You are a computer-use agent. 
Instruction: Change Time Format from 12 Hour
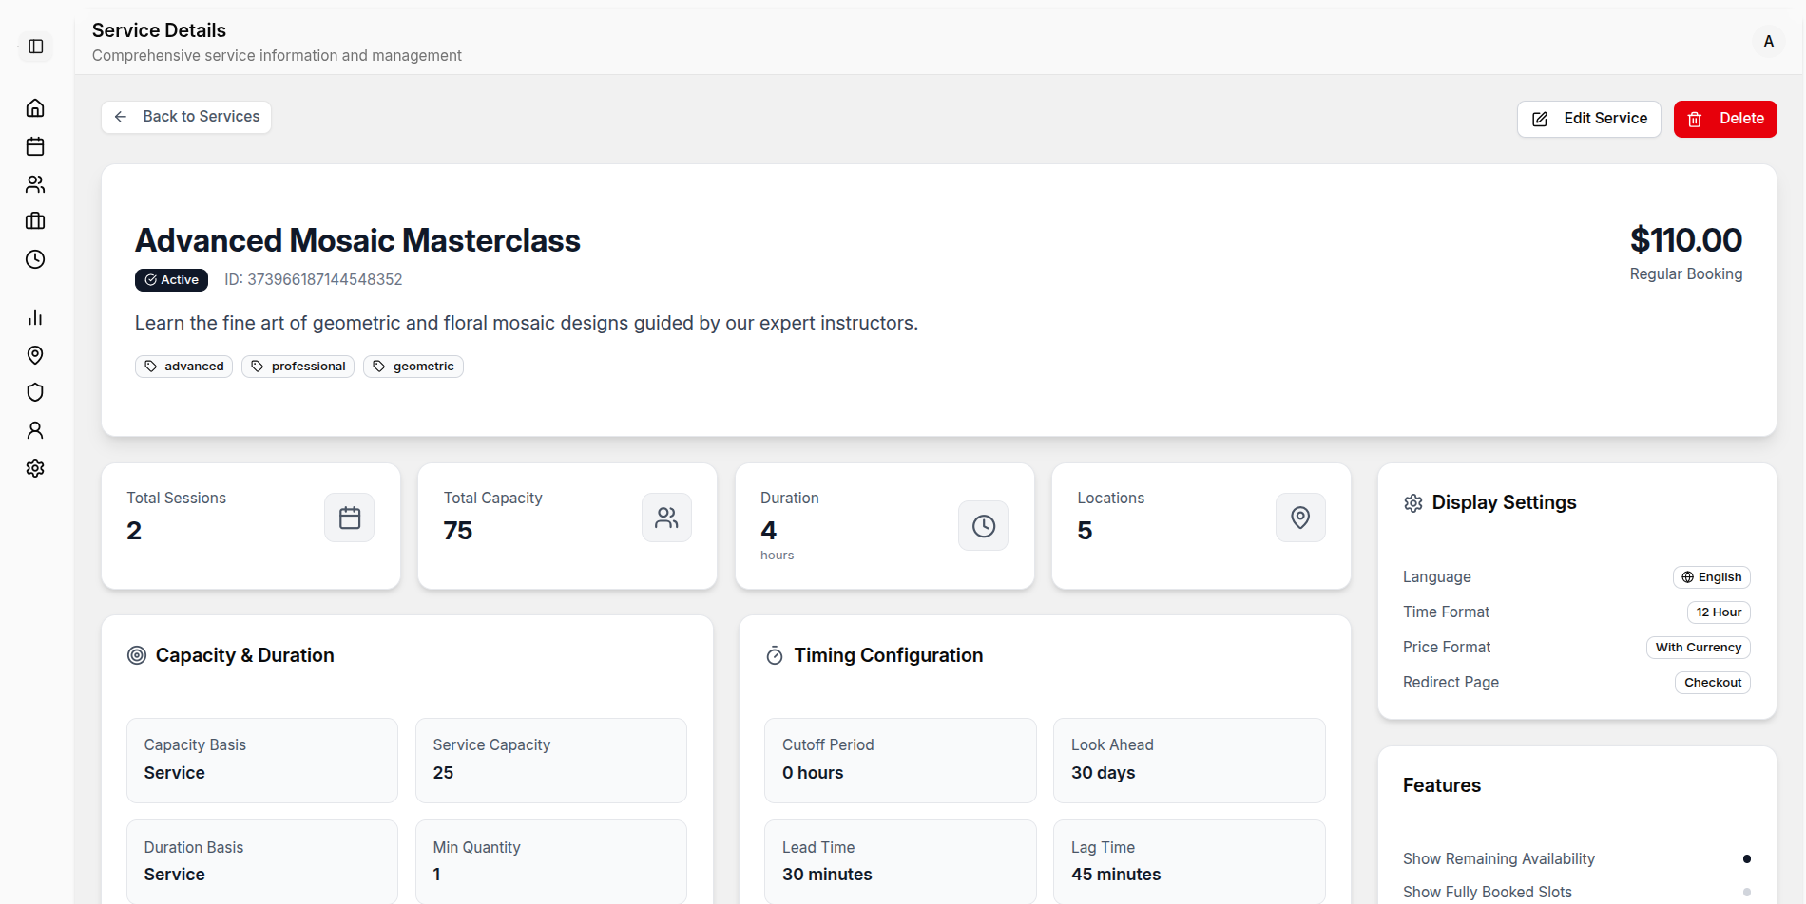click(x=1719, y=612)
